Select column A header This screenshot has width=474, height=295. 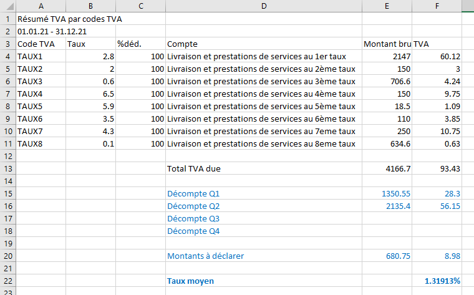[41, 6]
